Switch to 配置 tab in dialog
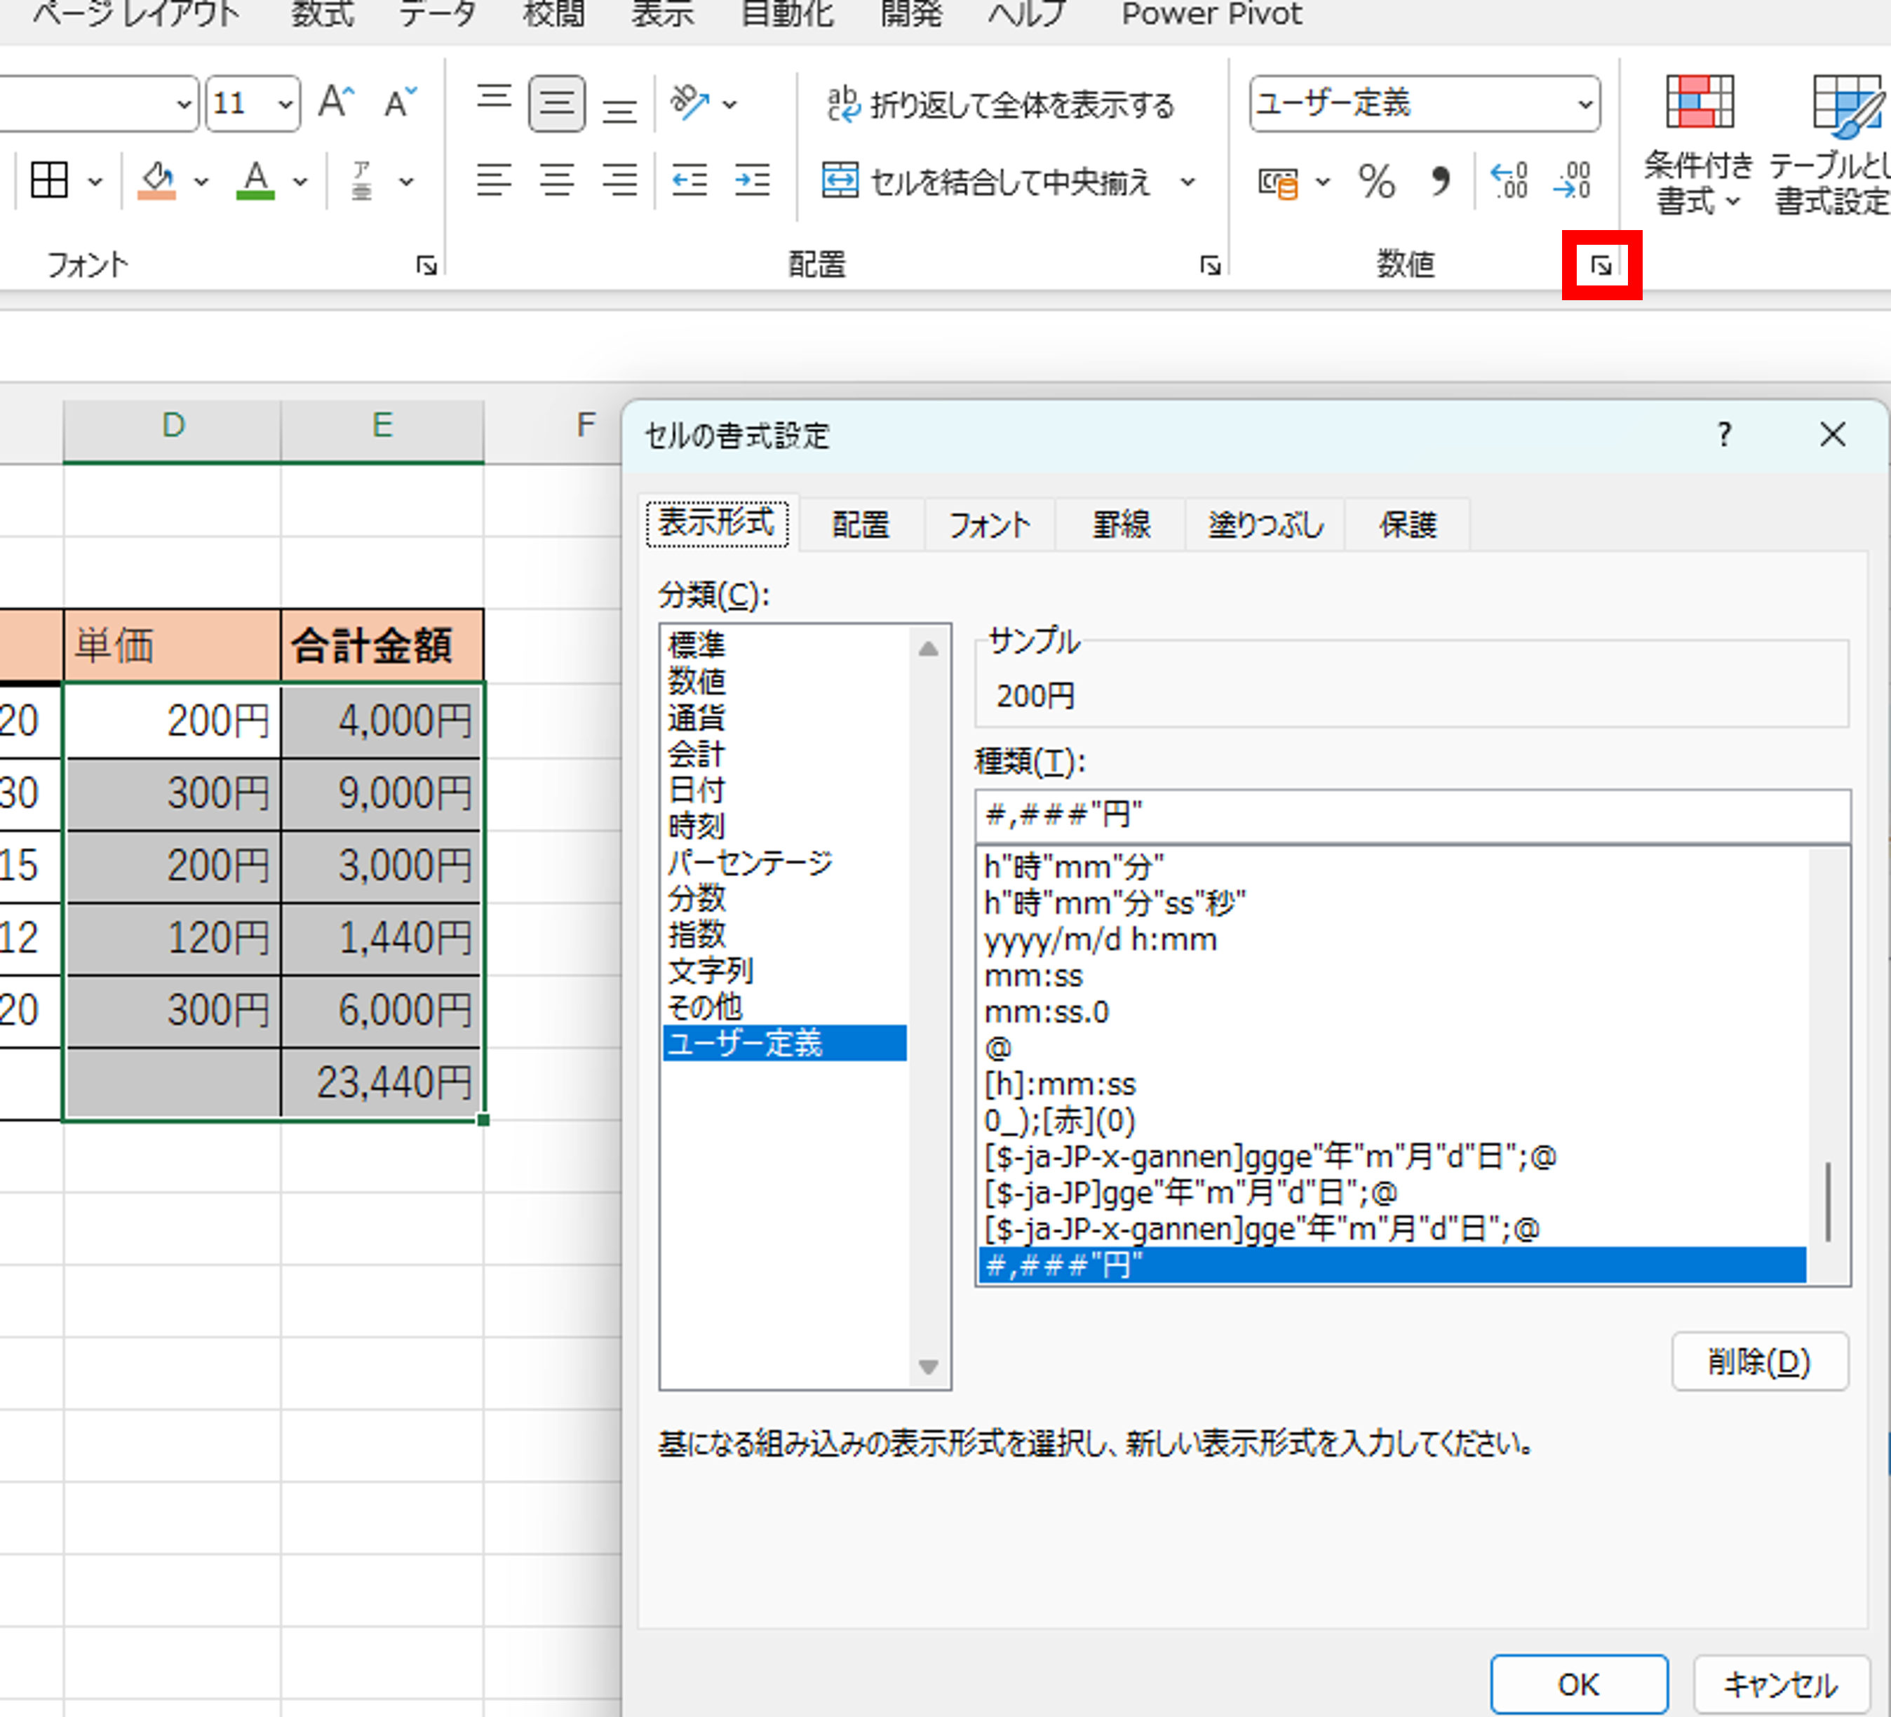 [x=860, y=524]
